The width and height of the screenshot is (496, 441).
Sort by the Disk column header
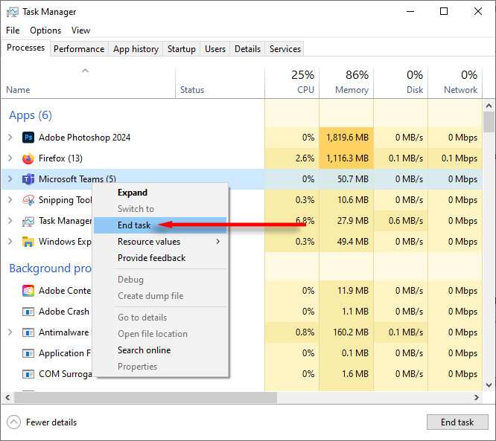[x=401, y=83]
